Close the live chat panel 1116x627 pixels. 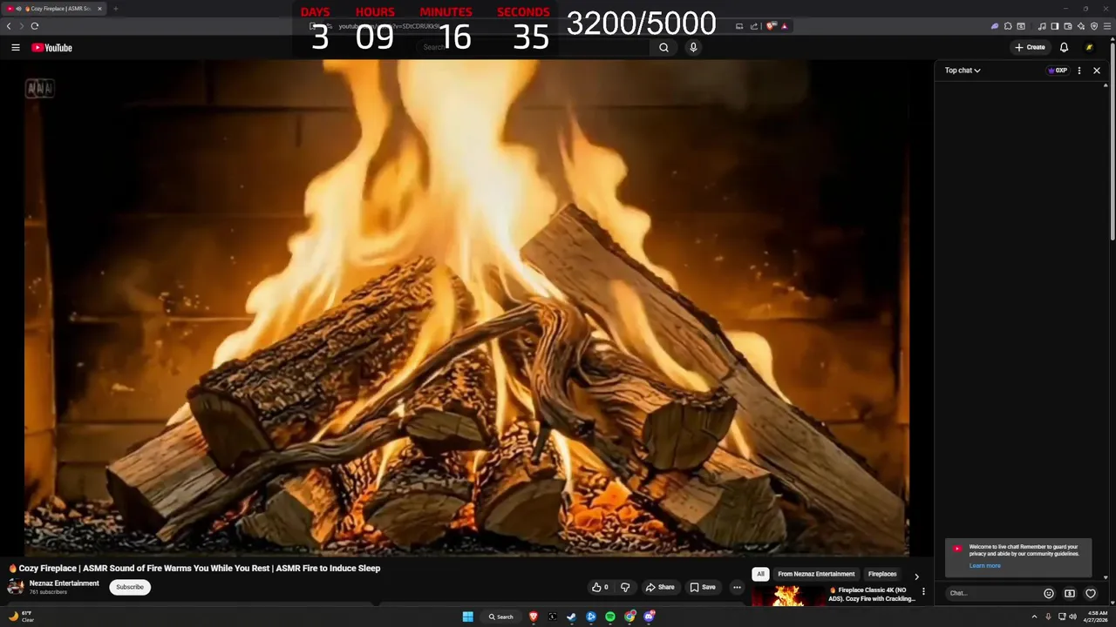pyautogui.click(x=1097, y=71)
